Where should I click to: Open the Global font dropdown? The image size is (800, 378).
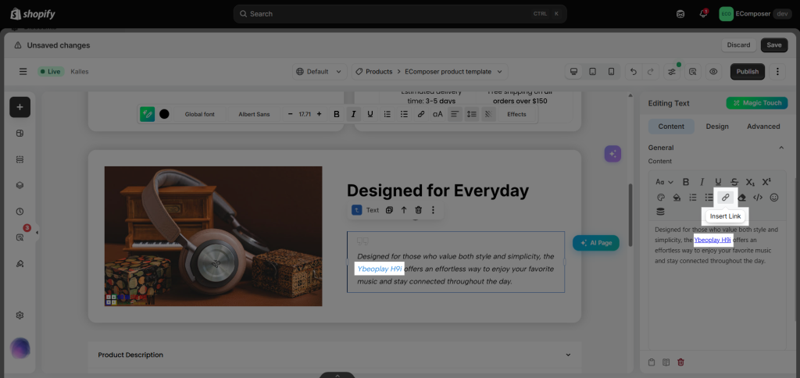(x=199, y=114)
